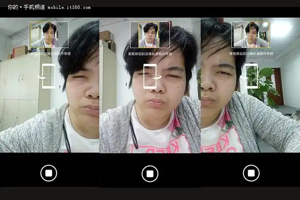Tap the phone rotation guide in right panel
Image resolution: width=300 pixels, height=200 pixels.
pos(251,75)
